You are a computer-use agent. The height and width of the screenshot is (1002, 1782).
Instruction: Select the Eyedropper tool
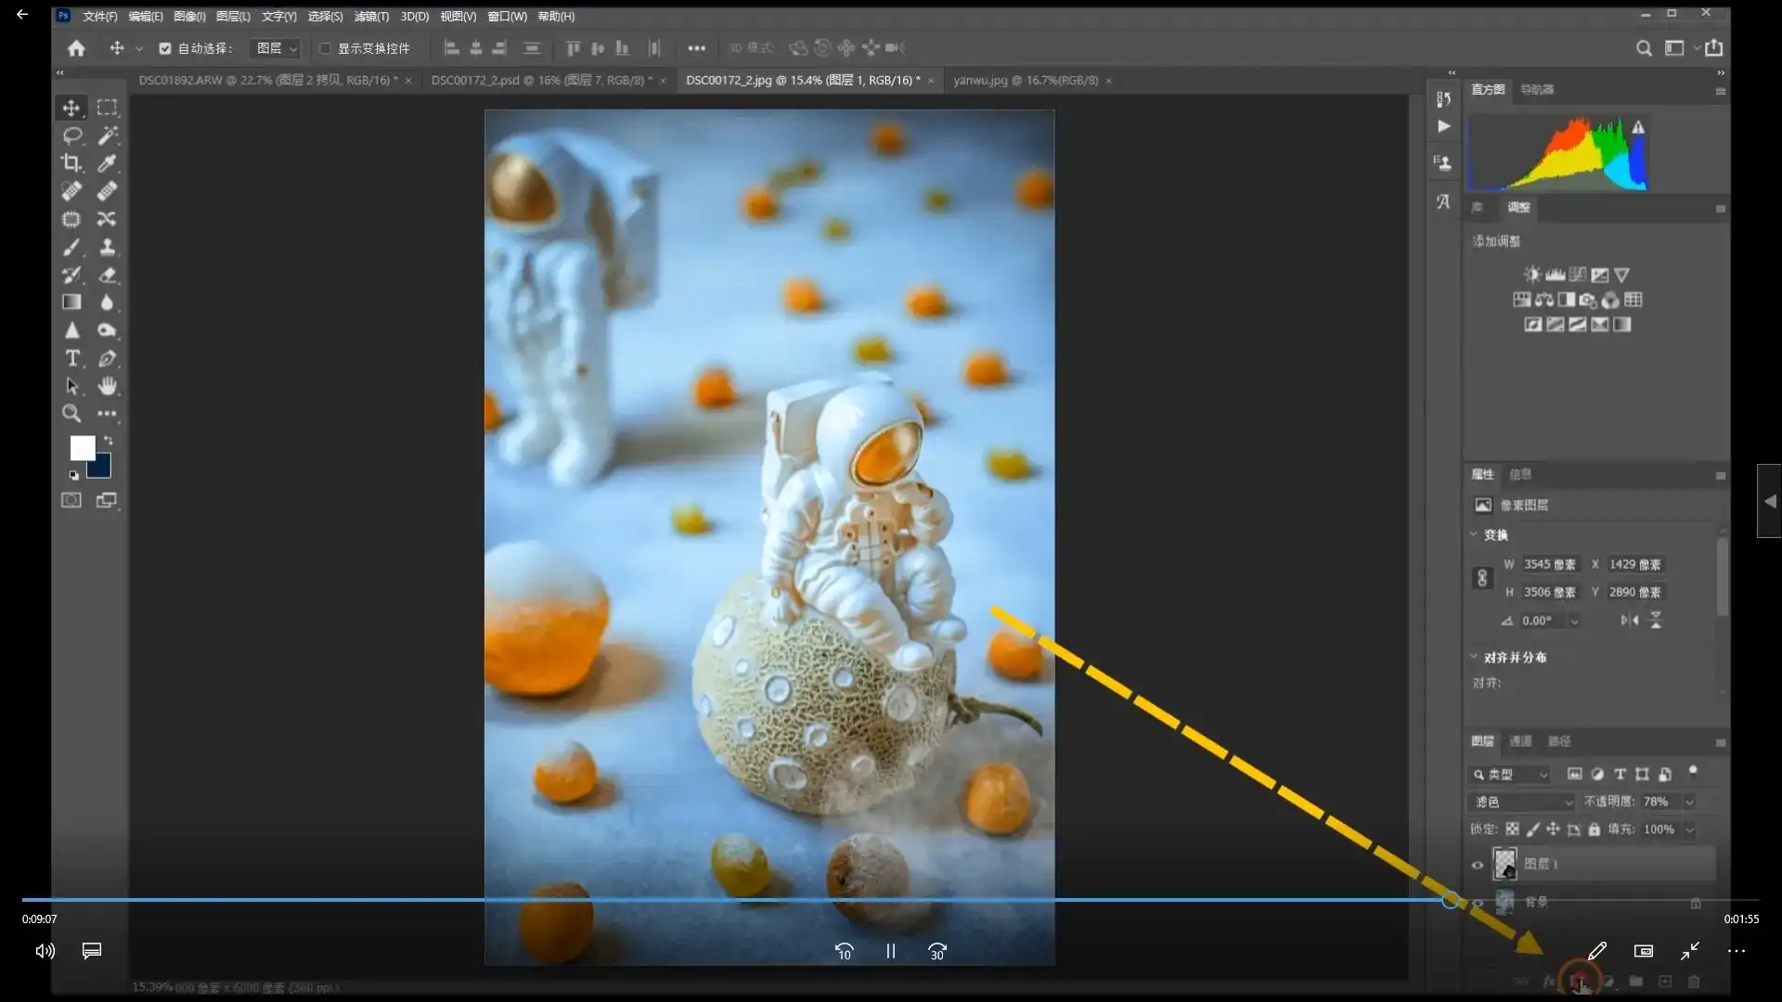tap(108, 163)
